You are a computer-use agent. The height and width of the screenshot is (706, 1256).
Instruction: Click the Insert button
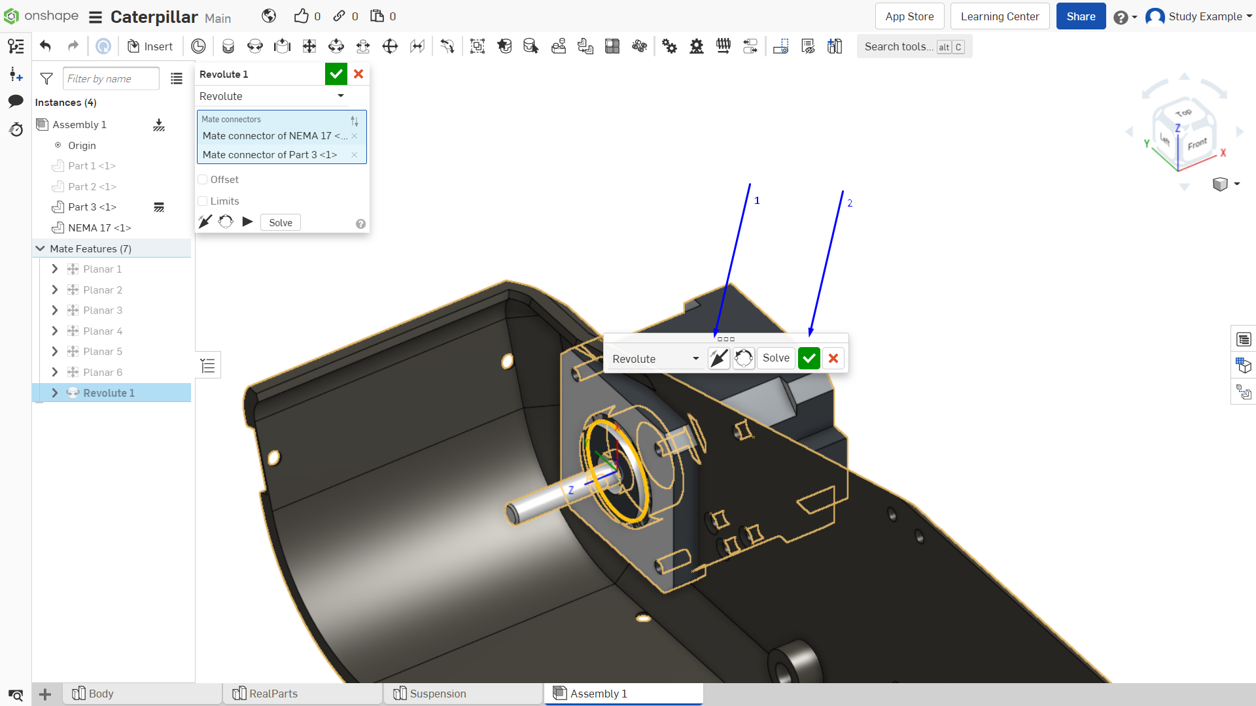pyautogui.click(x=150, y=46)
